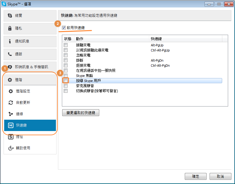This screenshot has width=235, height=184.
Task: Select the 忽略來電 row text
Action: [83, 55]
